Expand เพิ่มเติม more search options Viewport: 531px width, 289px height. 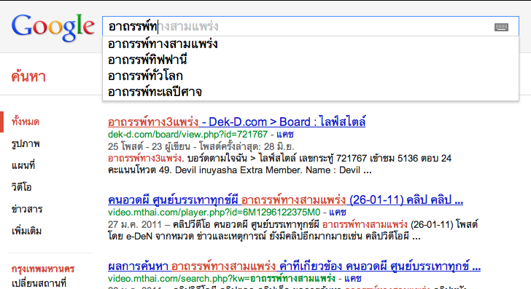pyautogui.click(x=26, y=231)
